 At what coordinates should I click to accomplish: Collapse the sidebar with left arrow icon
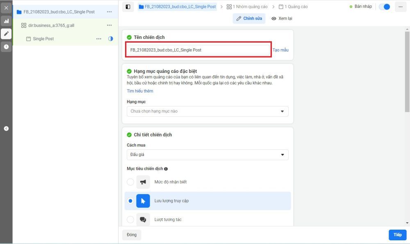click(6, 129)
